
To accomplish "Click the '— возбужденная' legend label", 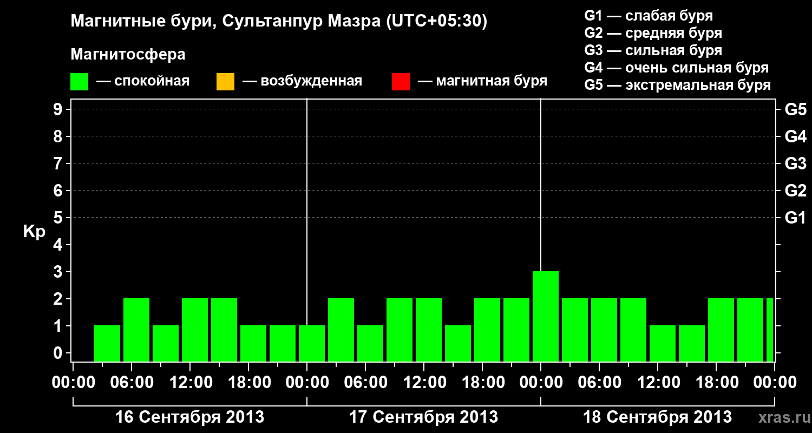I will point(302,81).
